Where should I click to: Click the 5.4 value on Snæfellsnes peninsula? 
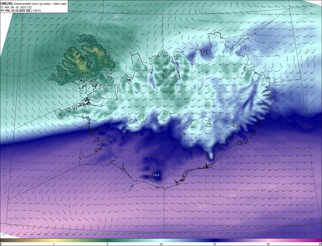[61, 115]
